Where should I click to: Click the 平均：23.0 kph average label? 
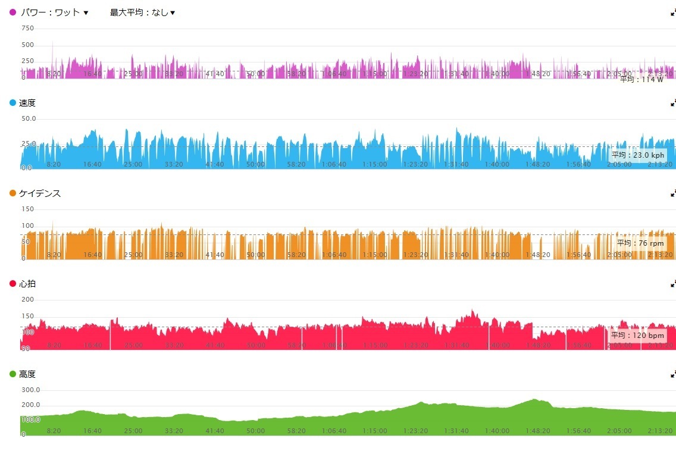pos(638,155)
